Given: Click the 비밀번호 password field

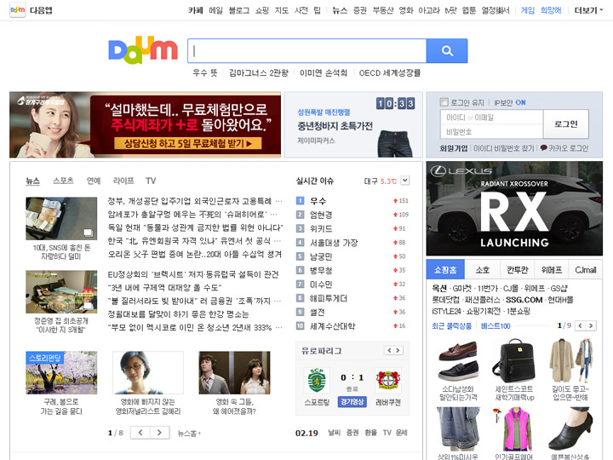Looking at the screenshot, I should pos(491,131).
